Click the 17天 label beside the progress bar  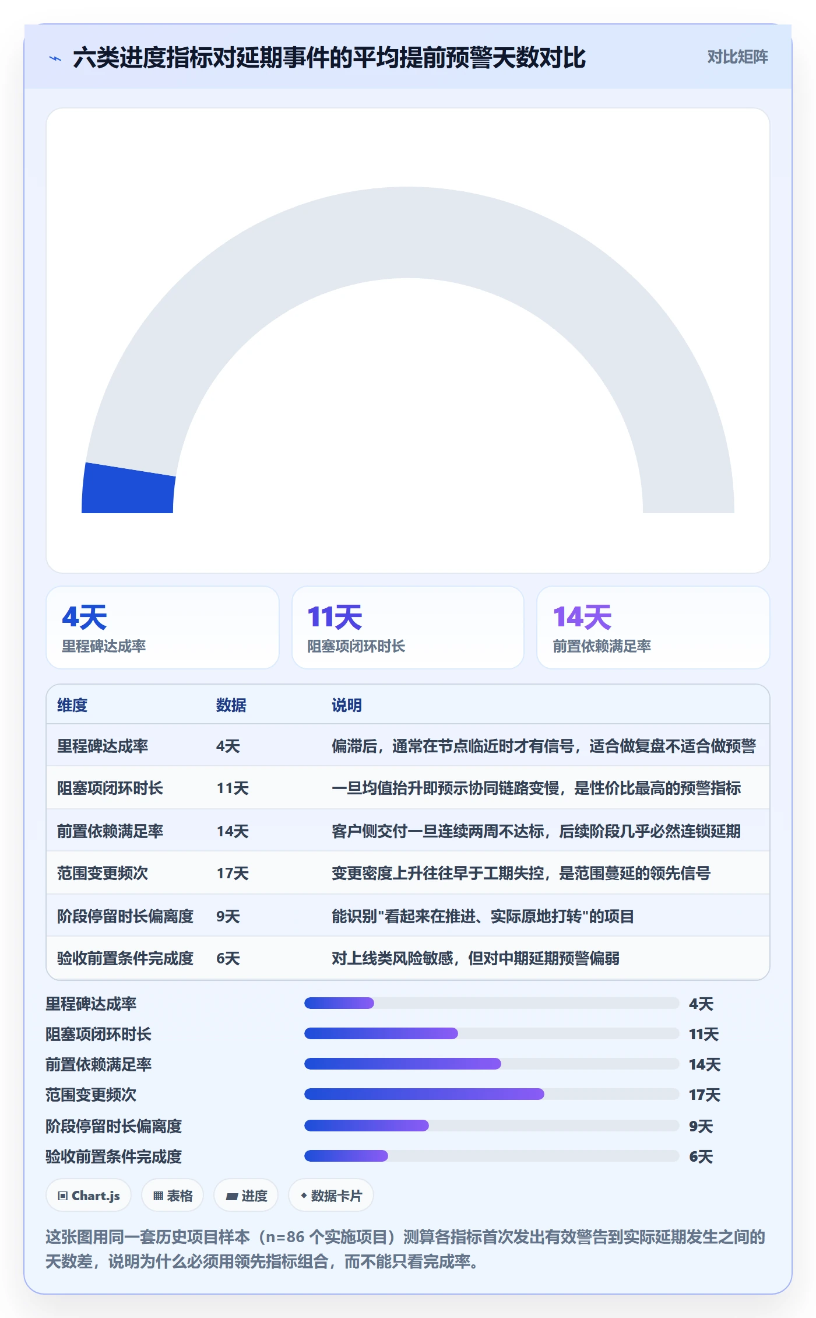point(705,1095)
